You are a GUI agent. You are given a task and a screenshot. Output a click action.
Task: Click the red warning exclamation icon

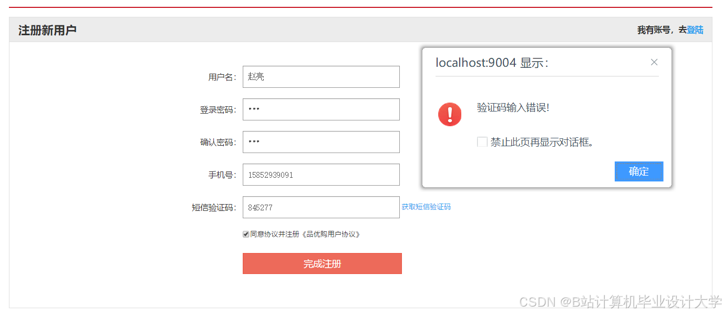point(449,114)
